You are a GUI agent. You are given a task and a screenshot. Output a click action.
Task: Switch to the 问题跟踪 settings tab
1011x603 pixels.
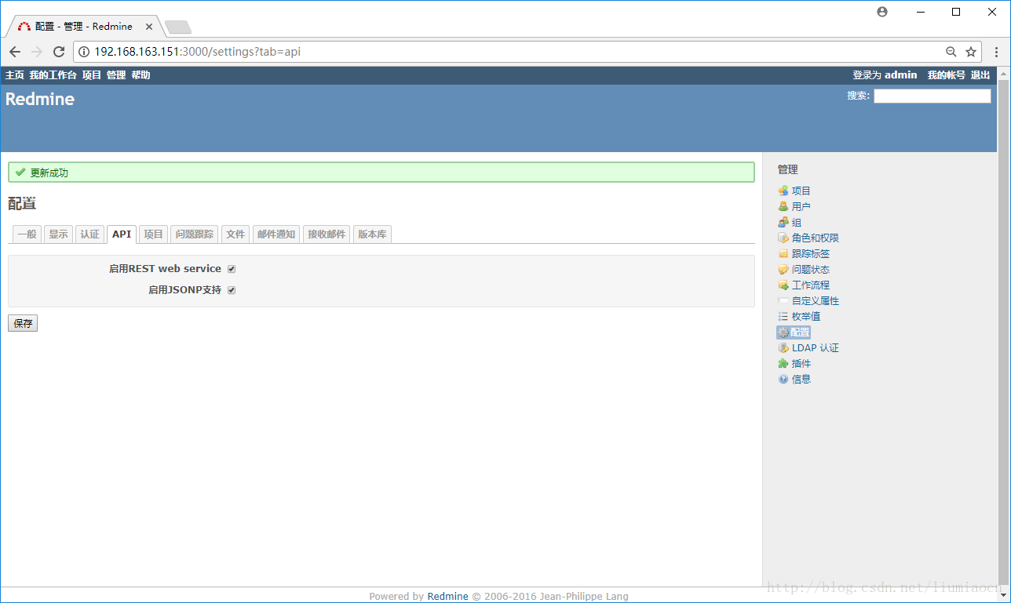pos(194,234)
